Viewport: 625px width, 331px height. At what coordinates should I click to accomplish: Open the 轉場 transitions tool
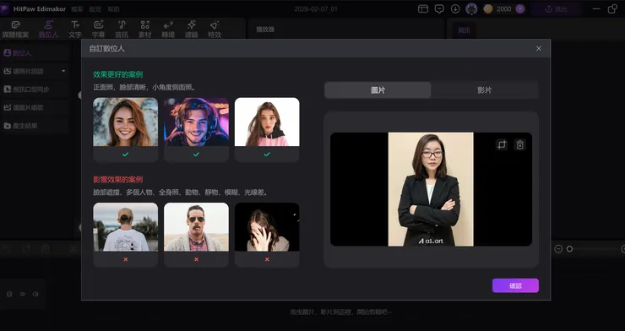tap(168, 29)
